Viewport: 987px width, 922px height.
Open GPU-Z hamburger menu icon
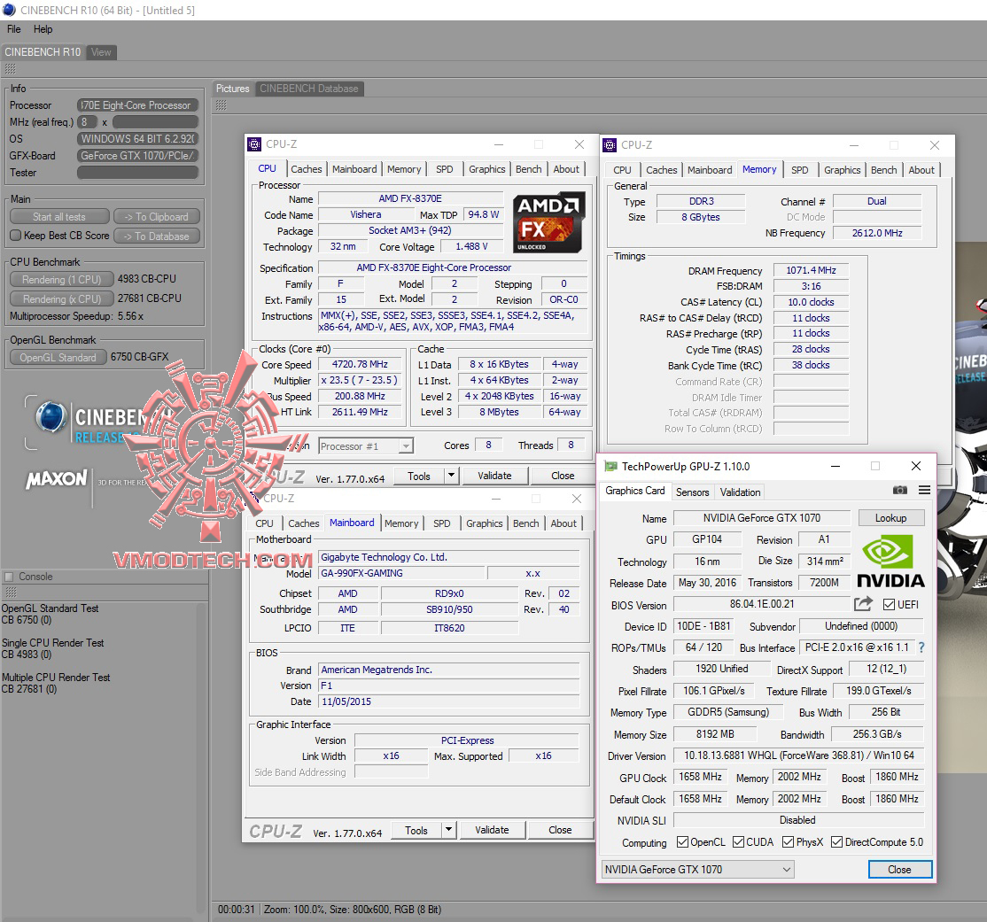[x=924, y=491]
